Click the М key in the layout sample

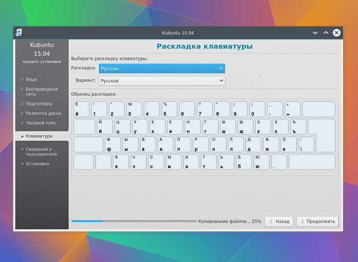pyautogui.click(x=174, y=162)
